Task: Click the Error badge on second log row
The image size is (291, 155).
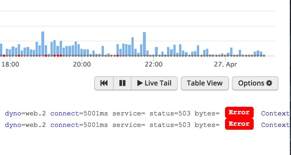Action: click(239, 124)
